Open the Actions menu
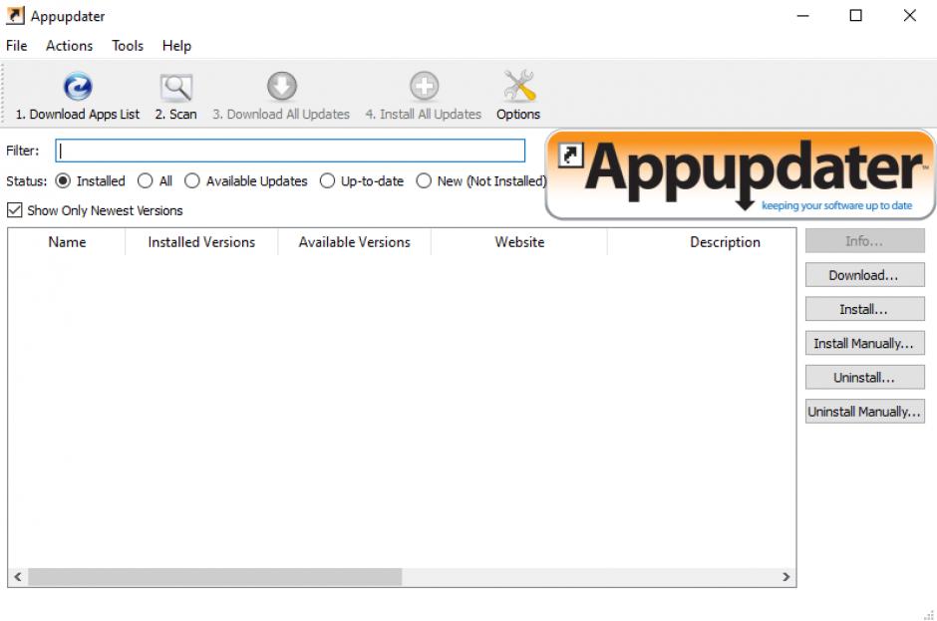The image size is (937, 621). [x=70, y=46]
